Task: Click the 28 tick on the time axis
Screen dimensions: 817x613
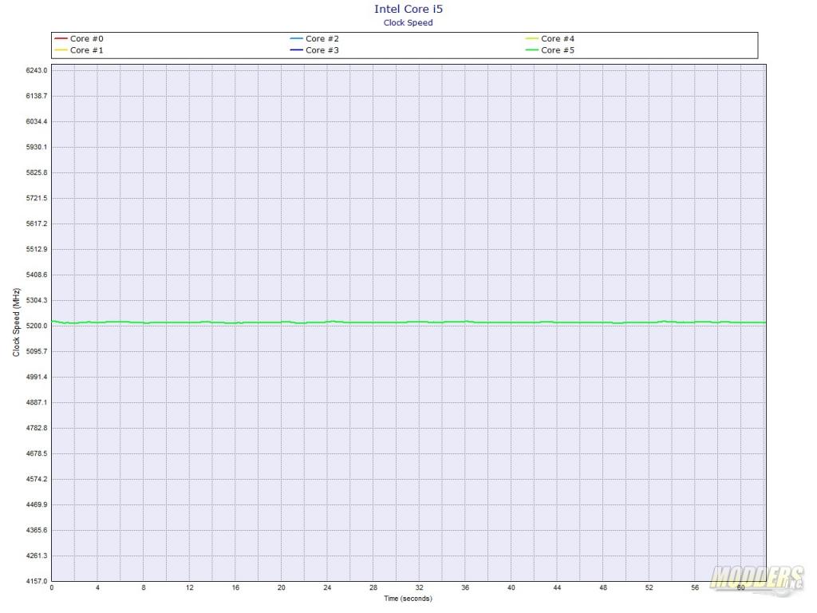Action: pyautogui.click(x=373, y=587)
